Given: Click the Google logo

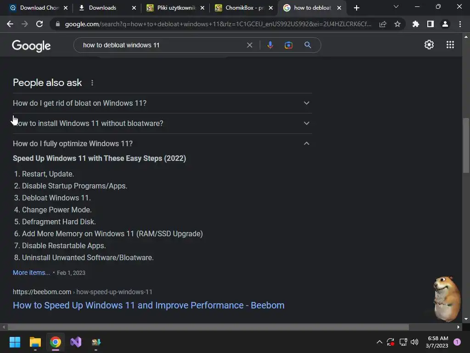Looking at the screenshot, I should [31, 46].
